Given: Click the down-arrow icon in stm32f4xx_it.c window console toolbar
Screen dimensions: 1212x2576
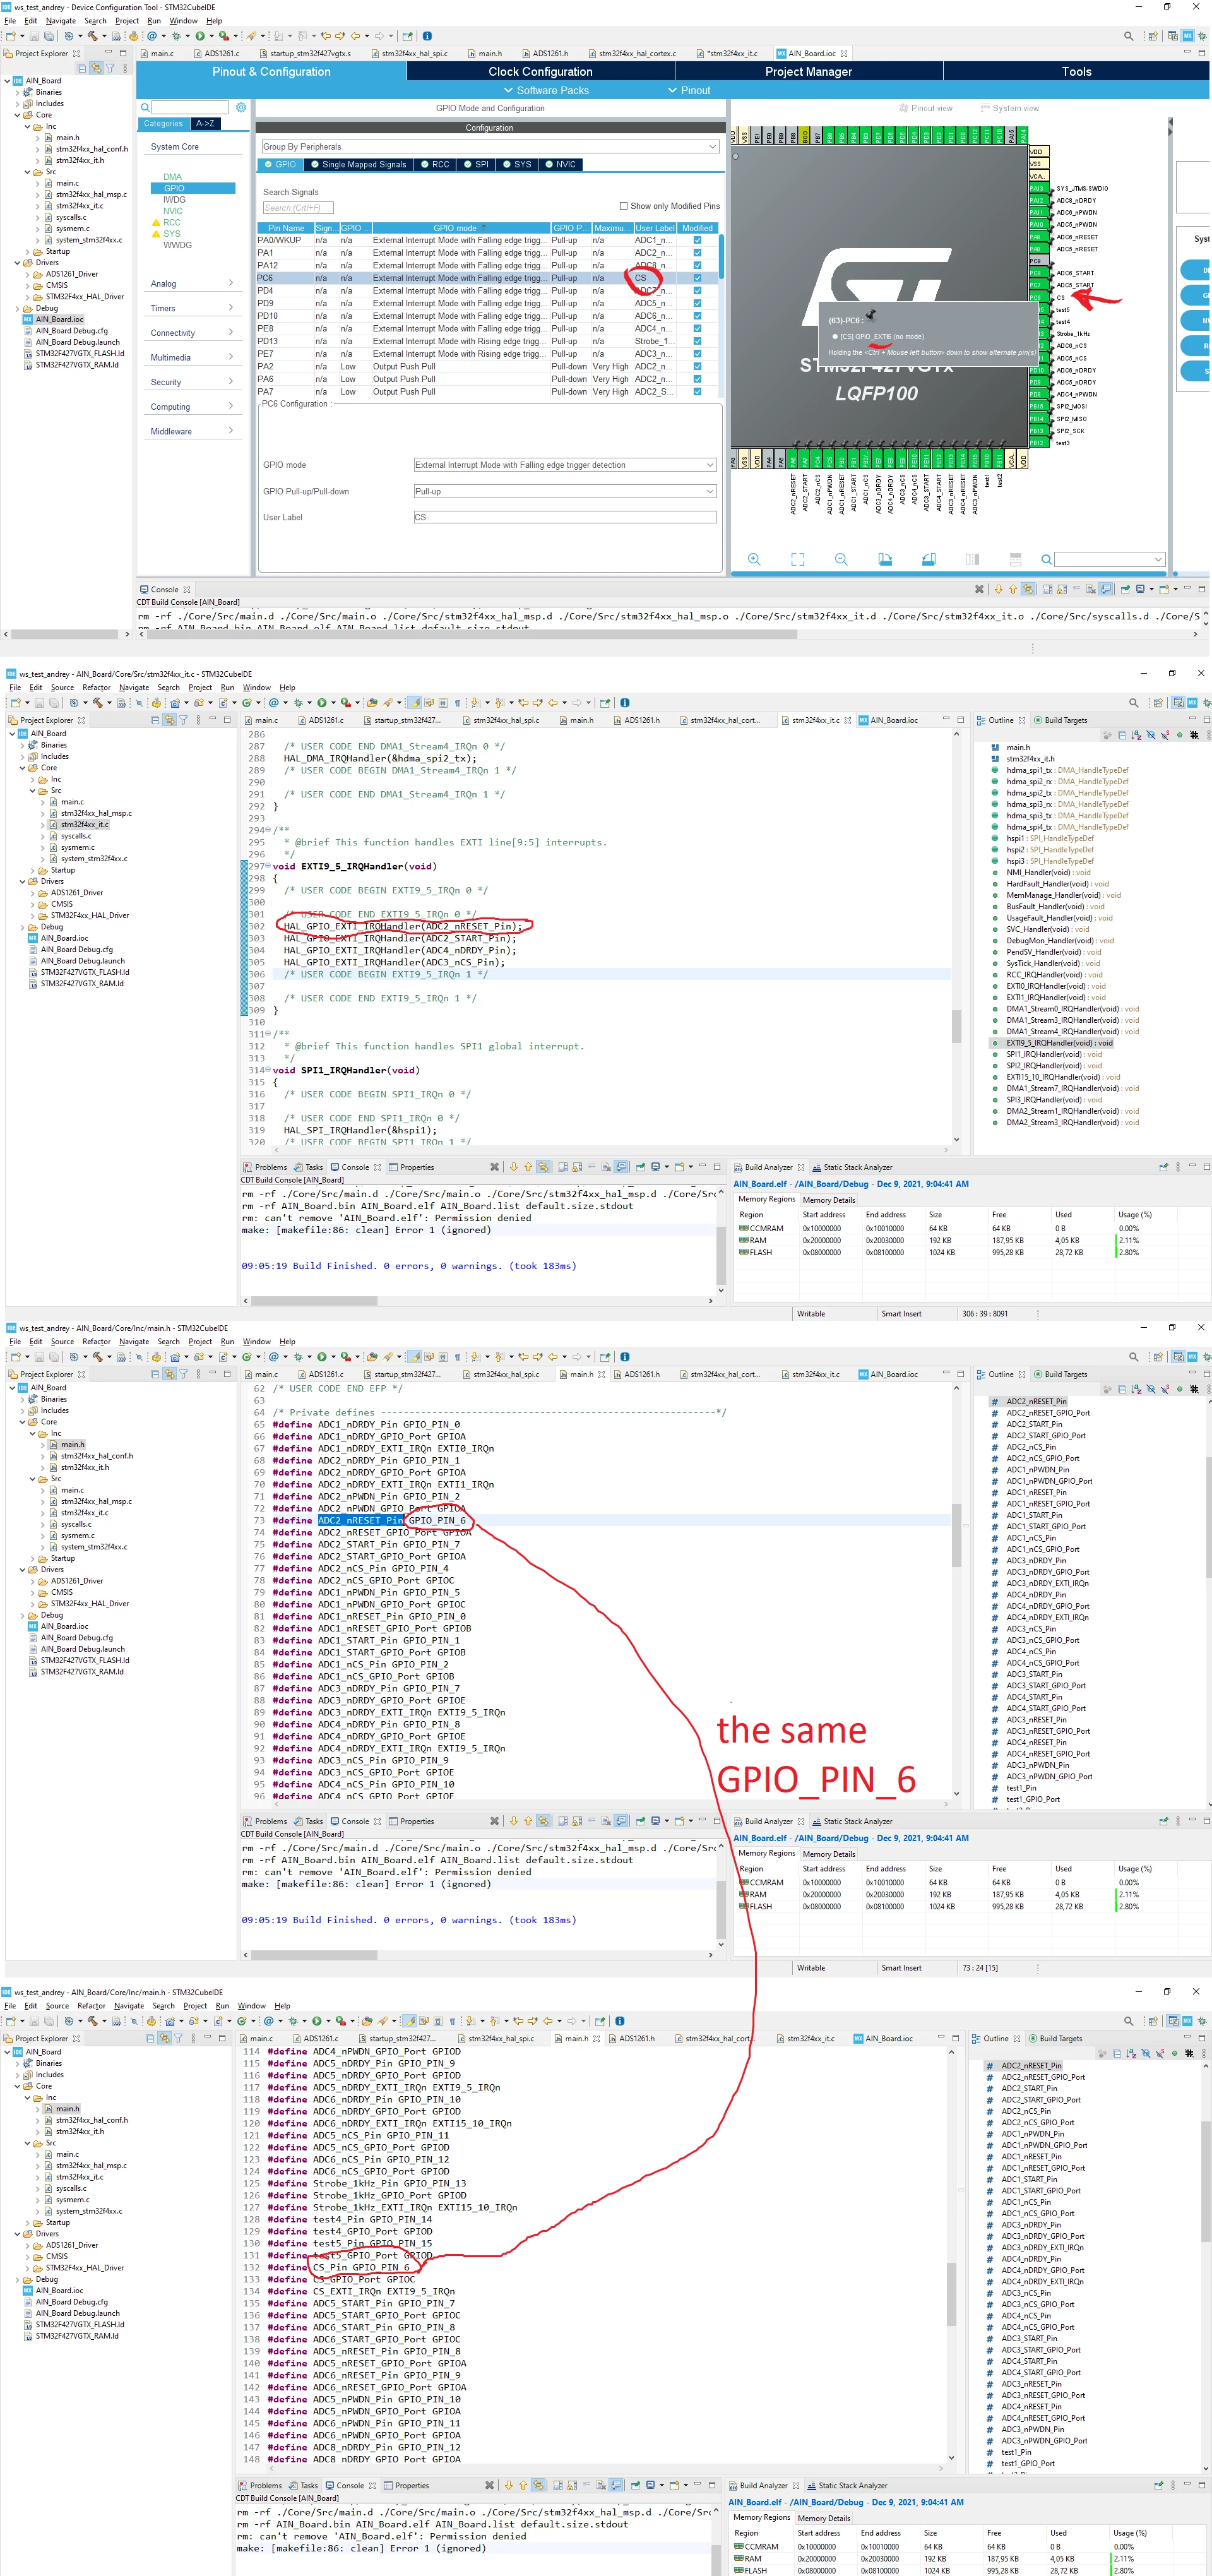Looking at the screenshot, I should pos(514,1167).
